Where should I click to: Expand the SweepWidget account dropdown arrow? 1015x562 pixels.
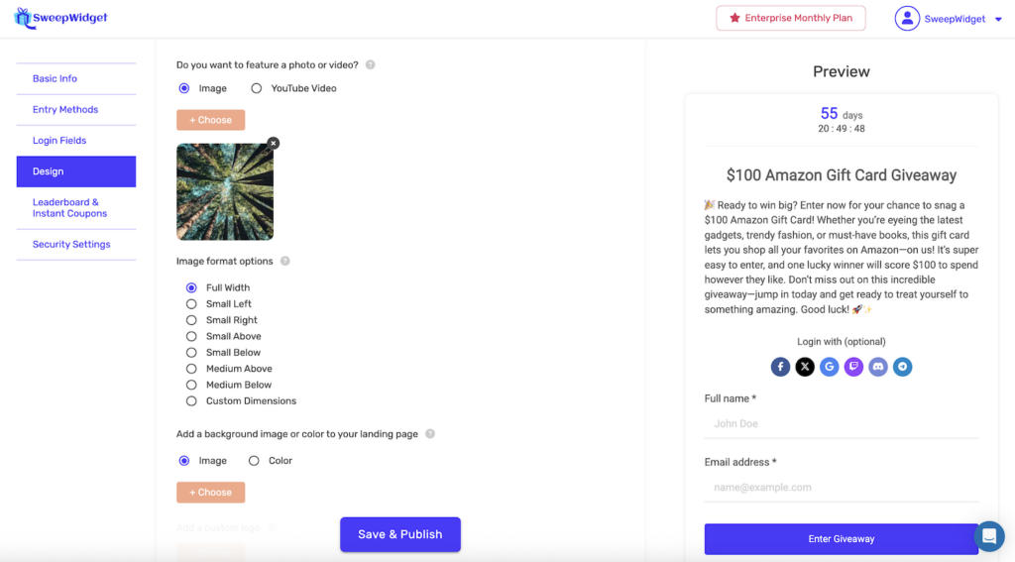pyautogui.click(x=998, y=19)
